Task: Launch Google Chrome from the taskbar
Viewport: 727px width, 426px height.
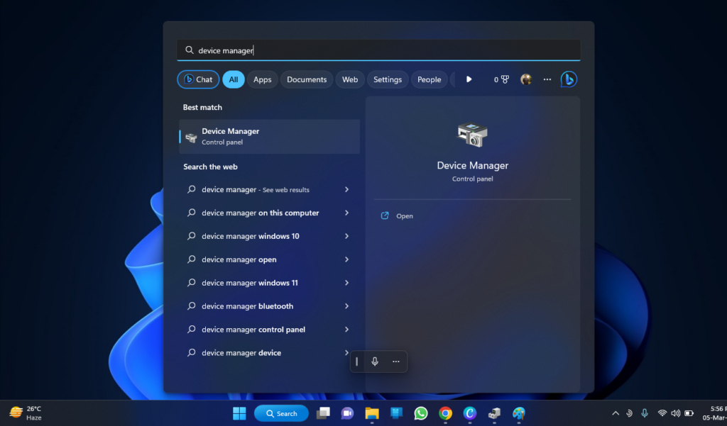Action: click(x=445, y=413)
